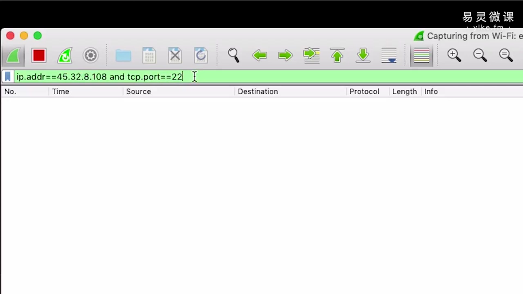Image resolution: width=523 pixels, height=294 pixels.
Task: Zoom in the main window text
Action: pyautogui.click(x=454, y=56)
